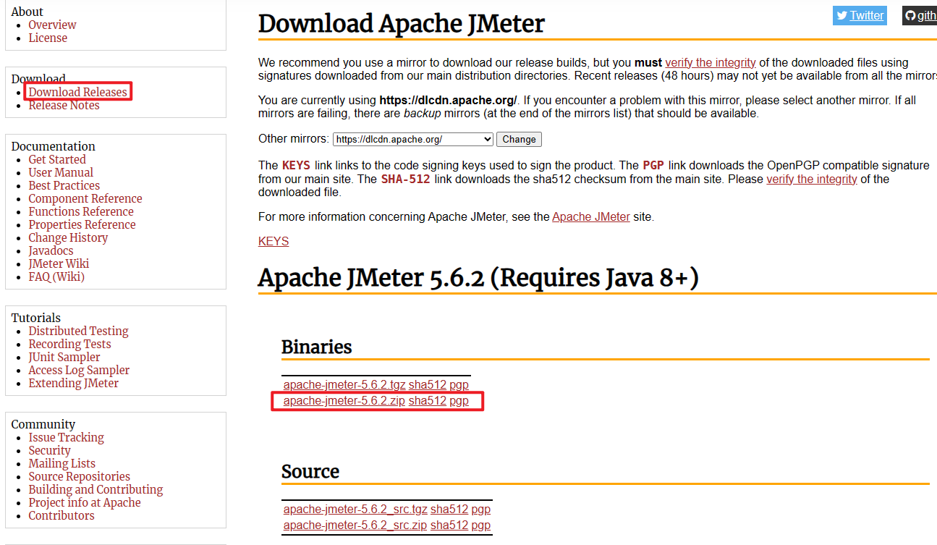Click the Binaries section heading
The width and height of the screenshot is (937, 545).
tap(316, 347)
